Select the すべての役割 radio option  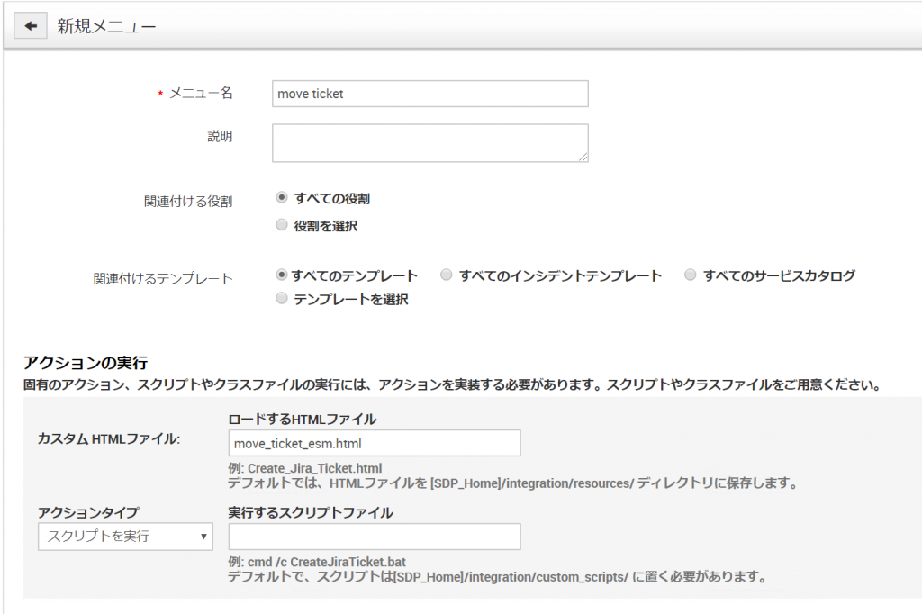282,197
